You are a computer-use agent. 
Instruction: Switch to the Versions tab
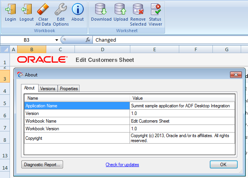[48, 89]
